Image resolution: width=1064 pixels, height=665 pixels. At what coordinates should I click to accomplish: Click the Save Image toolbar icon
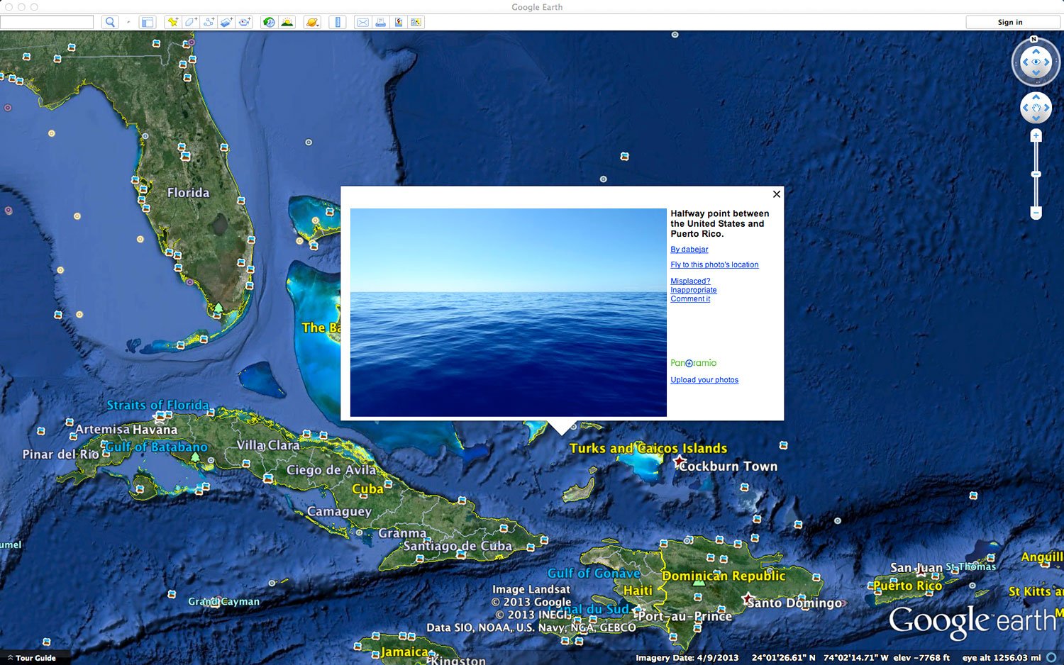[399, 22]
